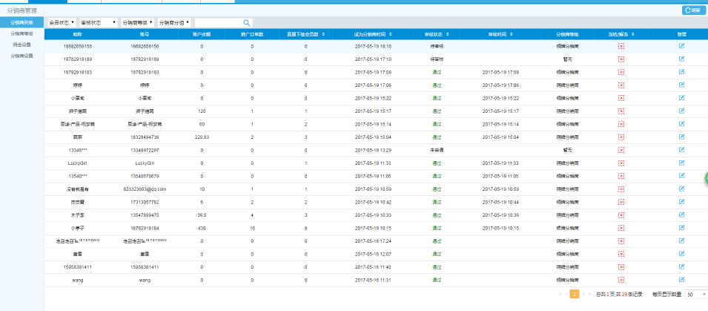The height and width of the screenshot is (311, 708).
Task: Click edit icon for account 18328494736
Action: pos(681,137)
